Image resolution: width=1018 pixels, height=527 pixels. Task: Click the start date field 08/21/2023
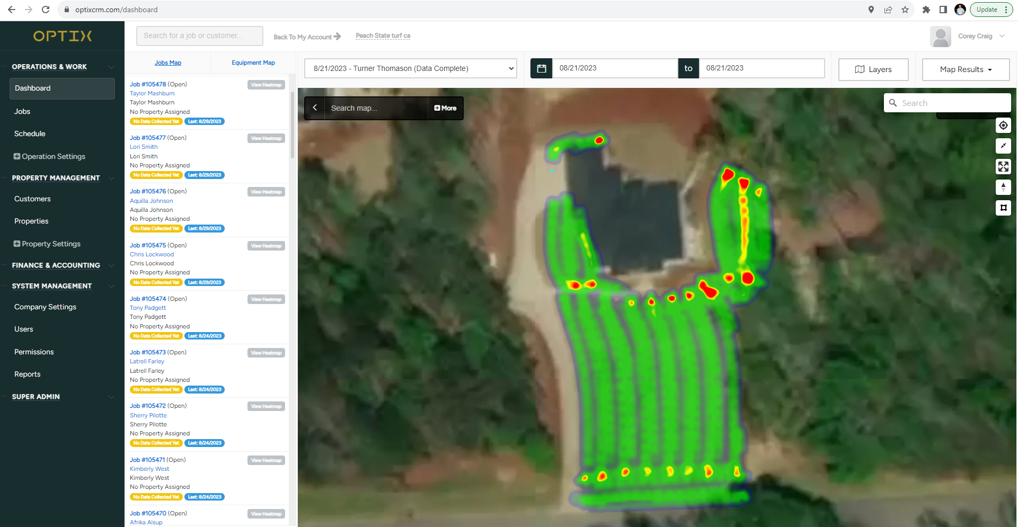pos(615,68)
